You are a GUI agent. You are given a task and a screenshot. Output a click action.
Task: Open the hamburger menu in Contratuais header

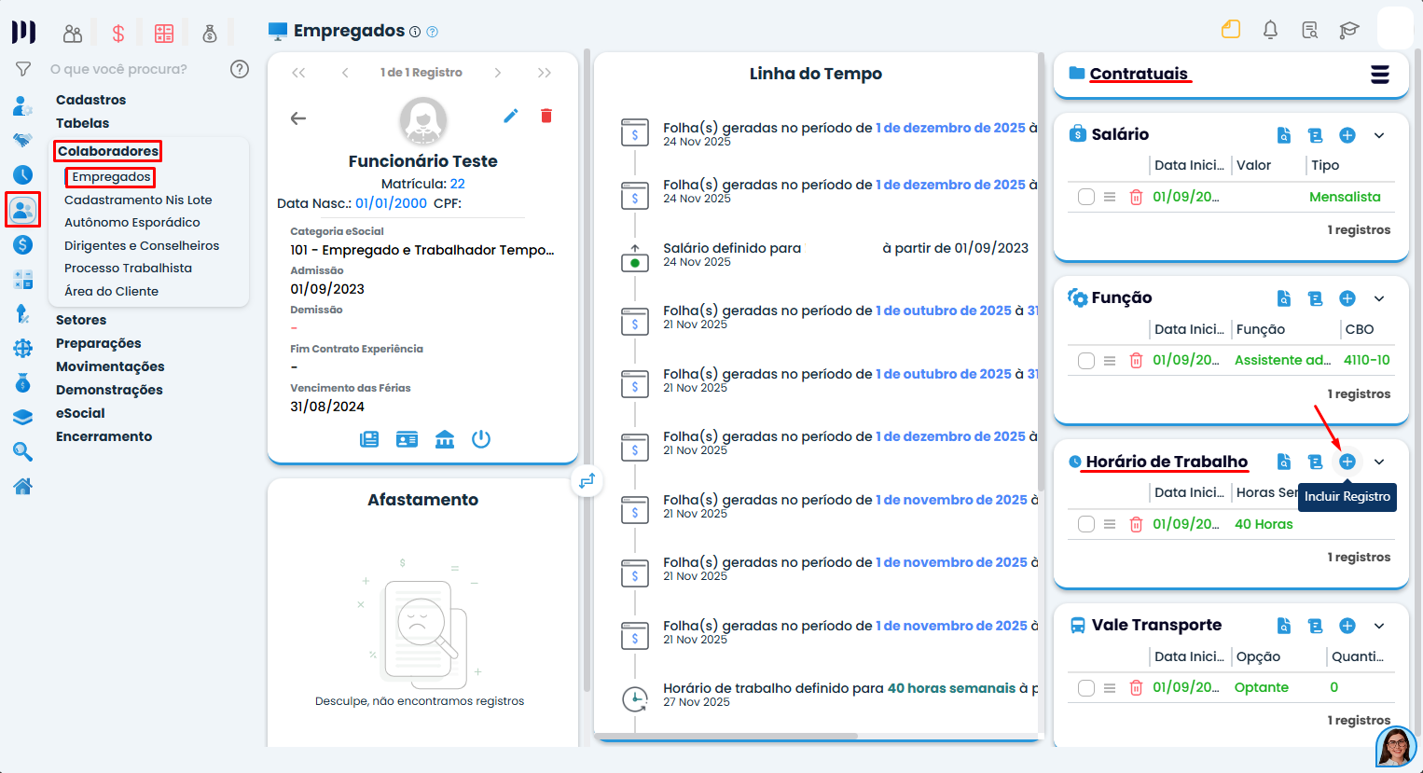tap(1380, 75)
